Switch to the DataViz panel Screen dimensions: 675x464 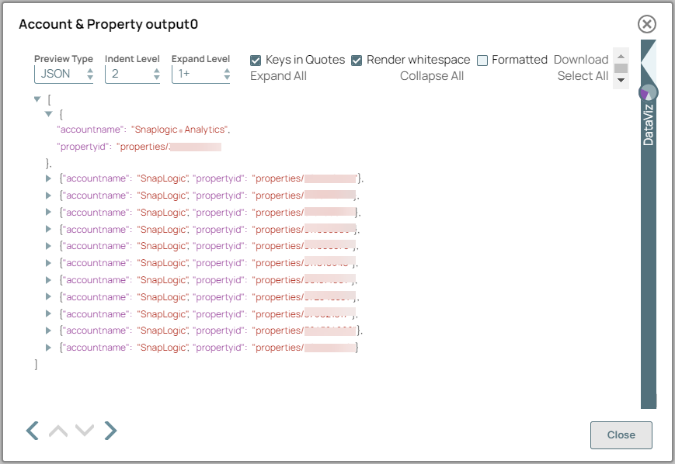point(649,124)
